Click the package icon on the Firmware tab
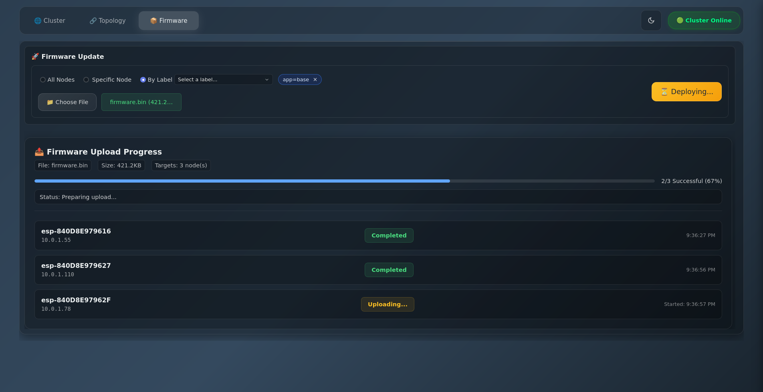This screenshot has height=392, width=763. point(153,21)
